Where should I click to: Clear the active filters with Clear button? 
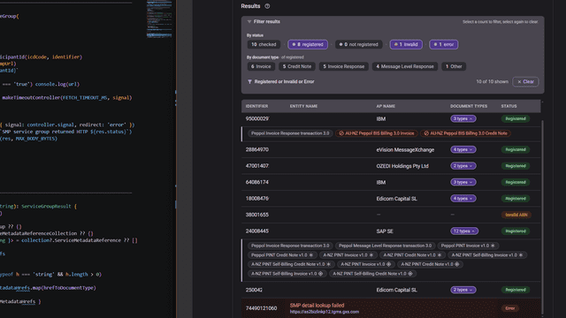[525, 81]
